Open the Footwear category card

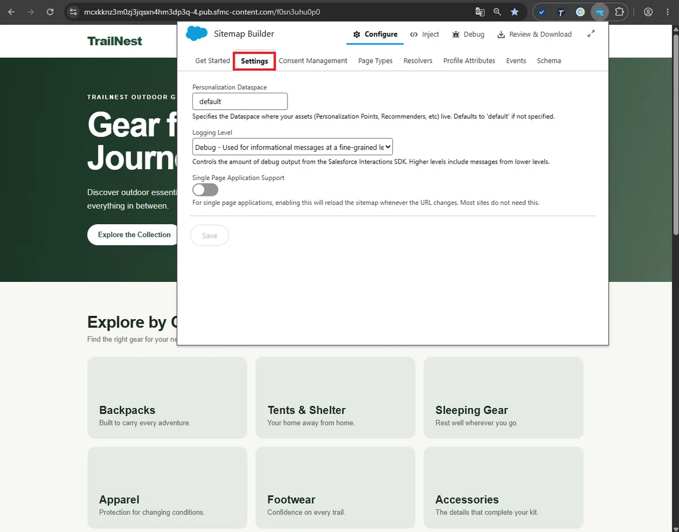(x=335, y=487)
